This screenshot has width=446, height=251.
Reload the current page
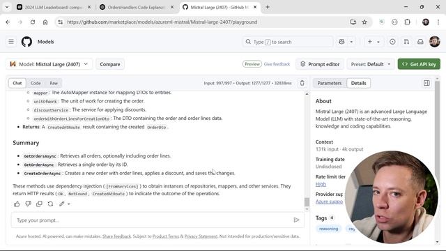pos(33,22)
